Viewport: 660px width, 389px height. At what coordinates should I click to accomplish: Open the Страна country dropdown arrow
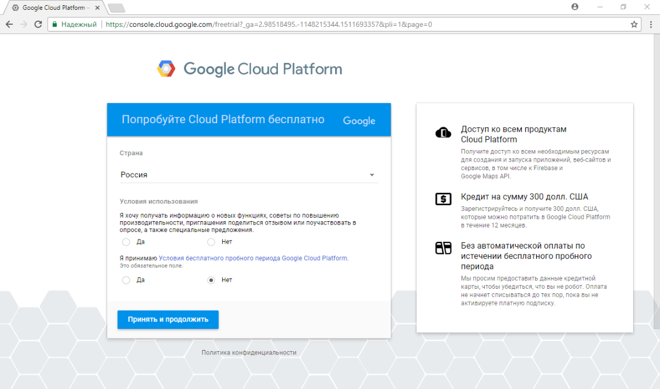coord(372,175)
